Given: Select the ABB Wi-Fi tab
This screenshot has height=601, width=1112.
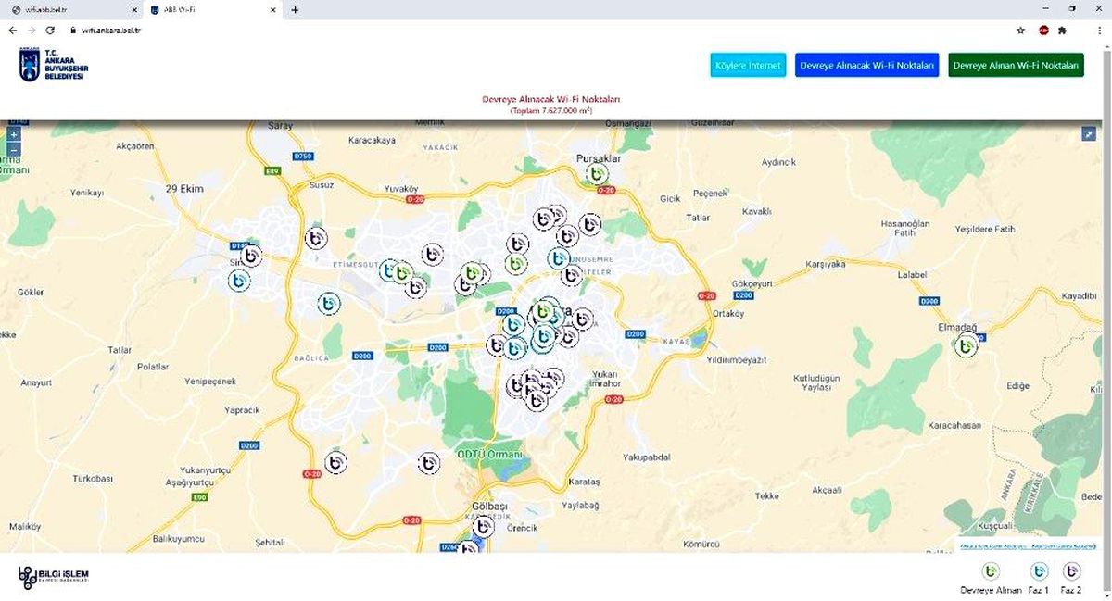Looking at the screenshot, I should [213, 9].
